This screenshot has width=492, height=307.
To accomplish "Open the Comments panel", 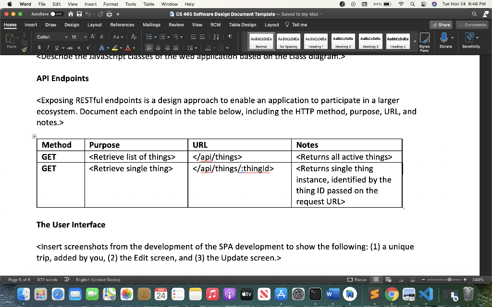I will pos(472,24).
